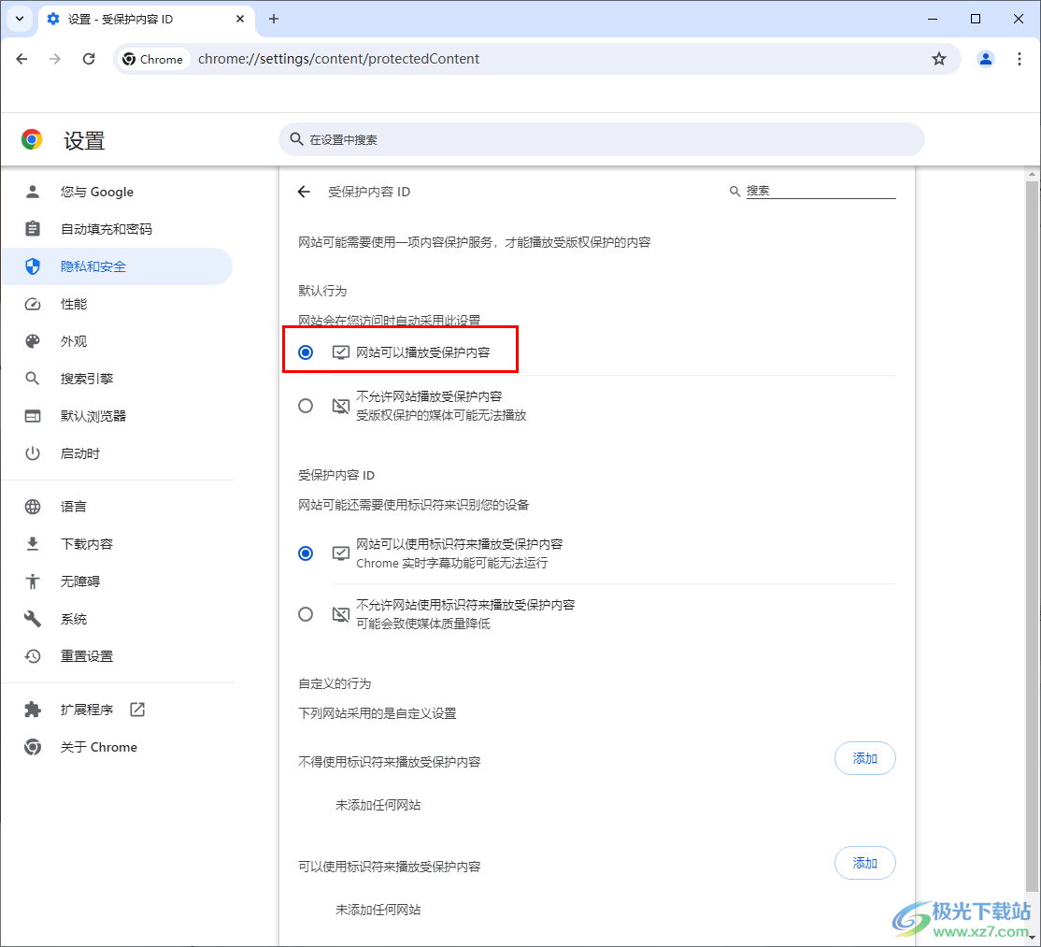The image size is (1041, 947).
Task: Open Chrome three-dot menu
Action: coord(1020,59)
